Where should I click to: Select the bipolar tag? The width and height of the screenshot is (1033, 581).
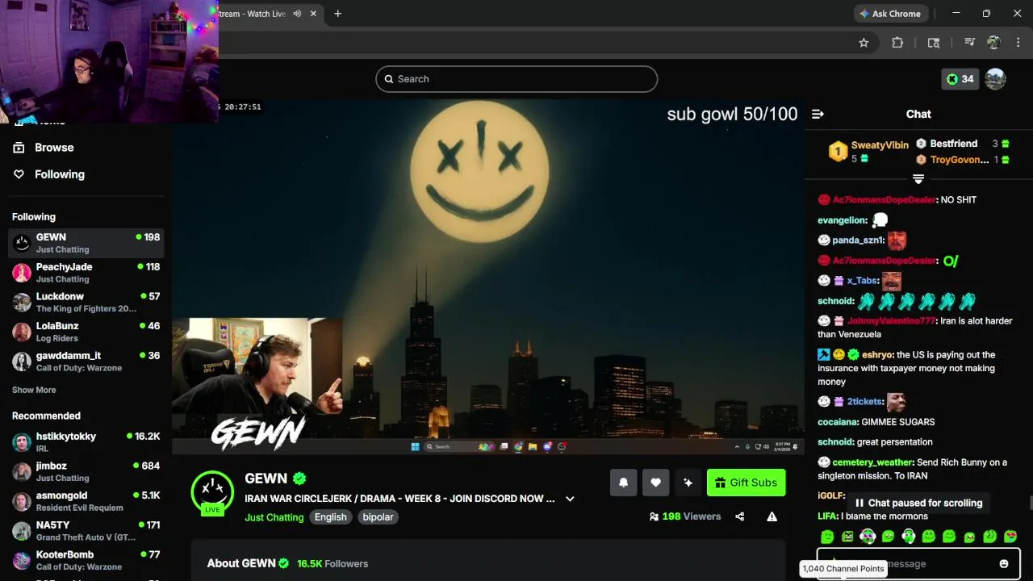(378, 517)
